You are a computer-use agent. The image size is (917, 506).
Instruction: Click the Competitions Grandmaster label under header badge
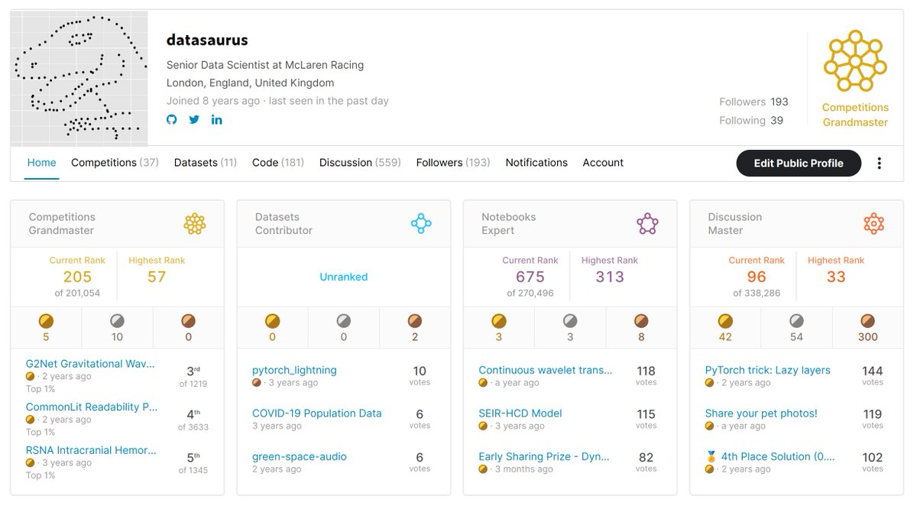855,115
